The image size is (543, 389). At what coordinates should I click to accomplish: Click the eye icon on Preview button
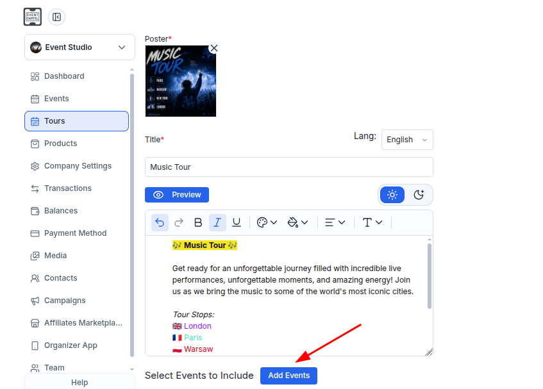tap(158, 195)
